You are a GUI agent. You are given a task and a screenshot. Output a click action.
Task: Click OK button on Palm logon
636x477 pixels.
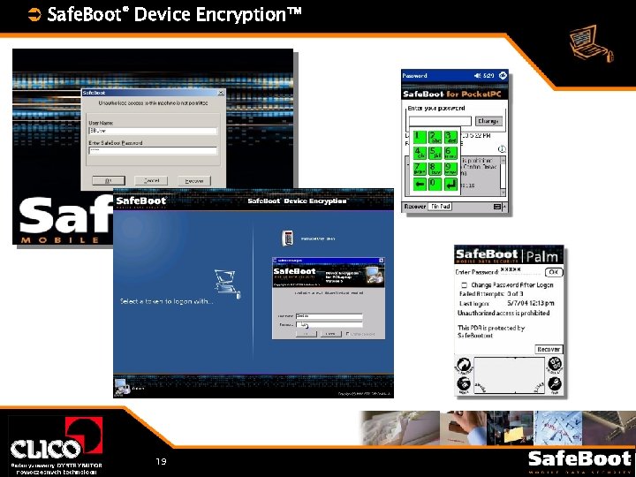click(x=554, y=272)
